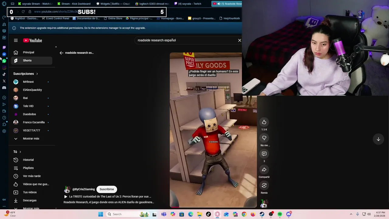Switch to logitech G303 shroud tab
Viewport: 389px width, 219px height.
(152, 4)
